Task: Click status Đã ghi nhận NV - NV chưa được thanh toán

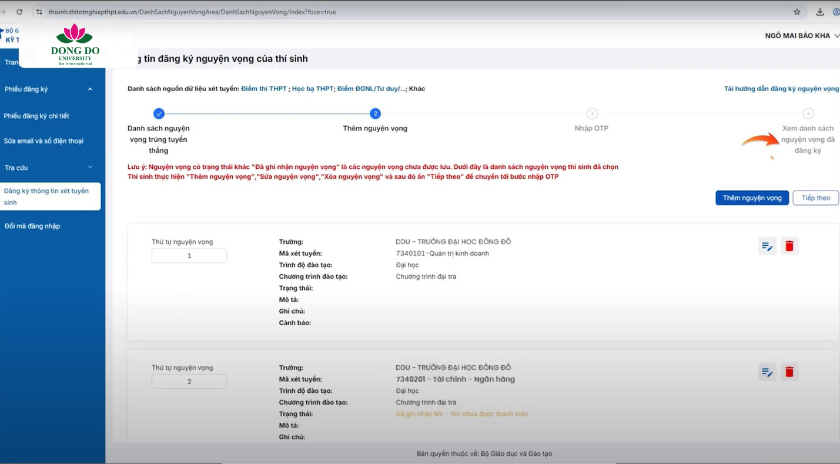Action: pos(462,414)
